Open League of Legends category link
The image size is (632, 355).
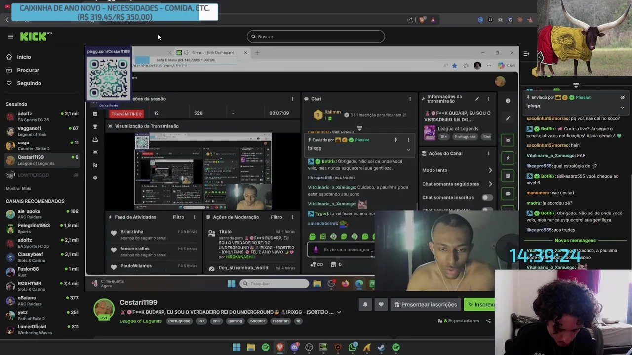140,321
